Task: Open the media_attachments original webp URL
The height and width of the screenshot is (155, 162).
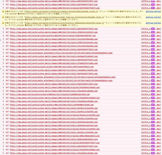Action: coord(63,77)
